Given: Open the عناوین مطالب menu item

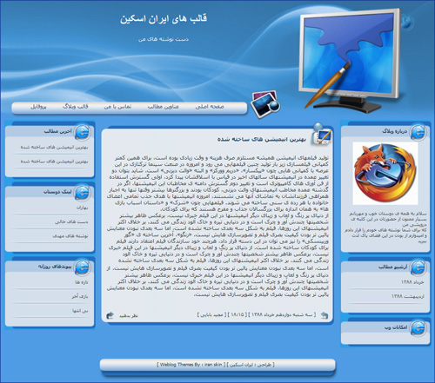Looking at the screenshot, I should [x=164, y=107].
